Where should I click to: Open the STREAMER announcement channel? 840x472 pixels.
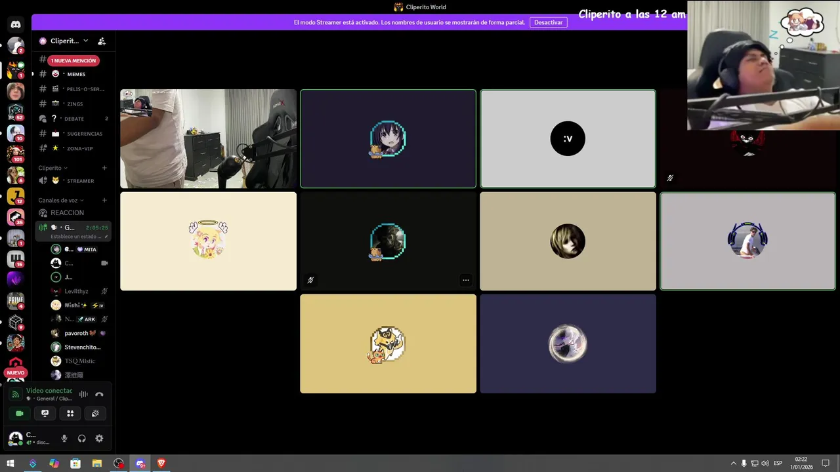coord(73,180)
